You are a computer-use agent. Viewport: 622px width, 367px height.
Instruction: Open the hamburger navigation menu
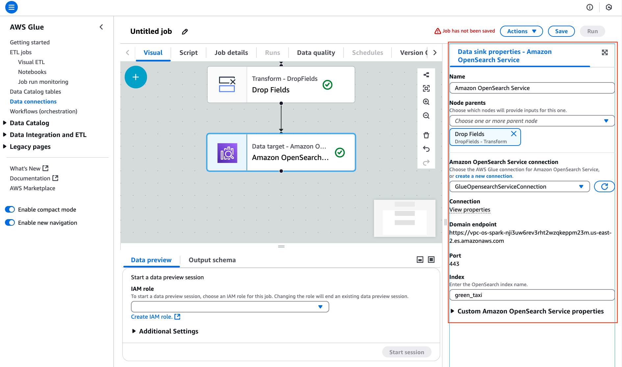(11, 7)
